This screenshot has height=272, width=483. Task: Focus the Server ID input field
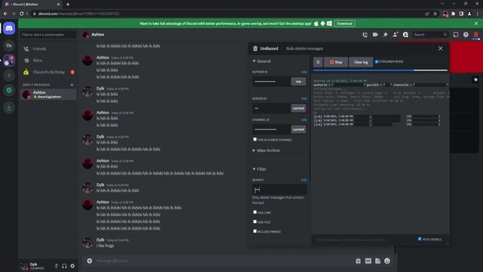pos(272,108)
